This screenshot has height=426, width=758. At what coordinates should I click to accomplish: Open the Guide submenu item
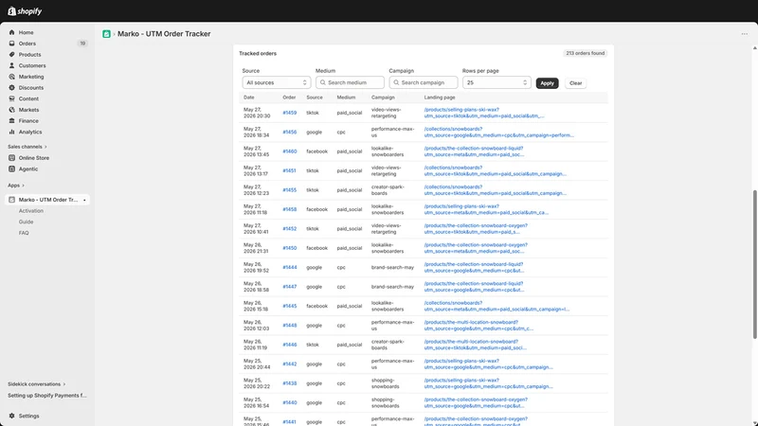pyautogui.click(x=27, y=222)
